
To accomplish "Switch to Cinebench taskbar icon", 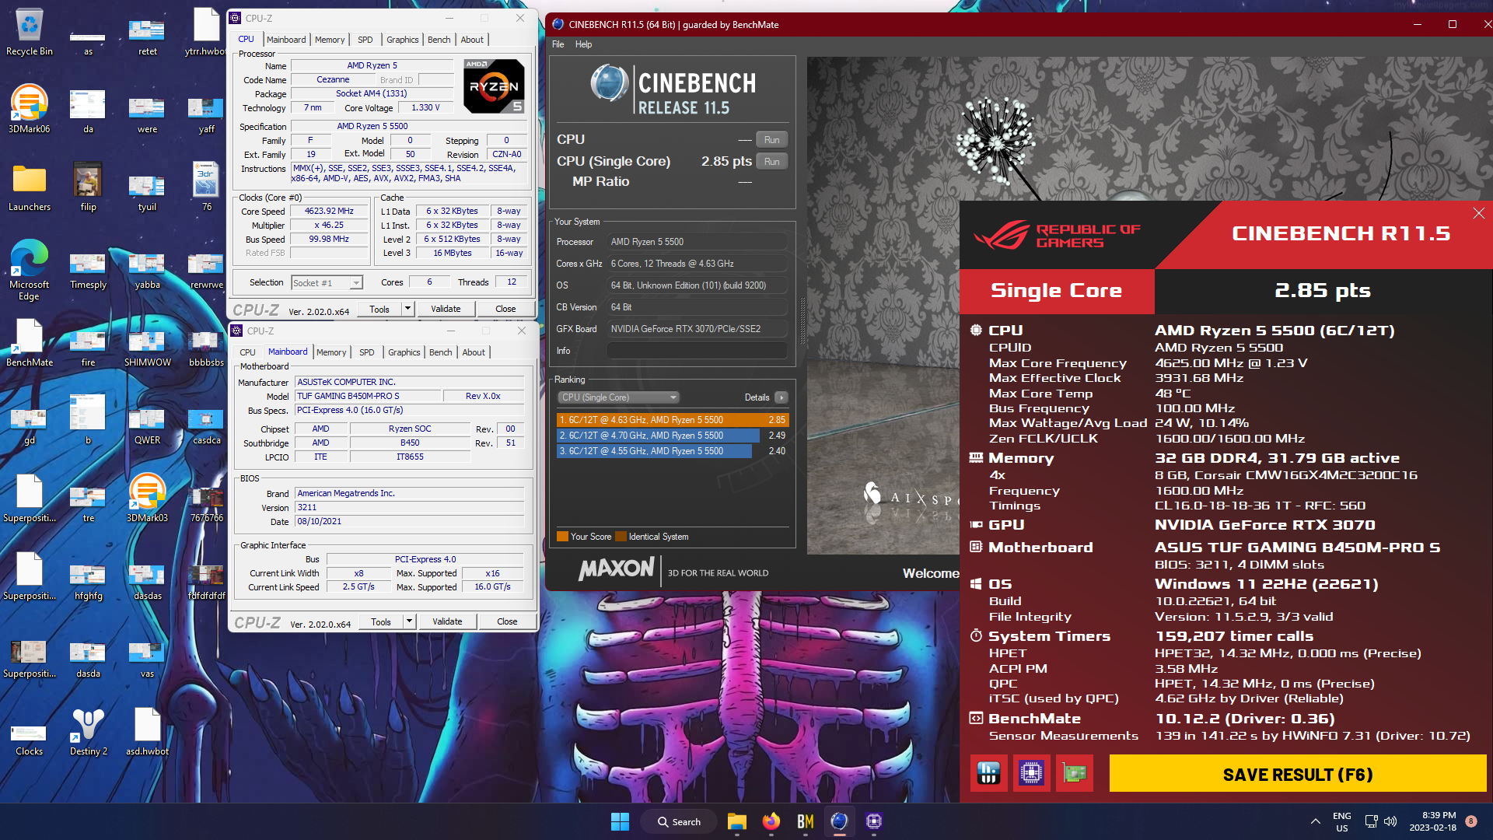I will coord(839,821).
